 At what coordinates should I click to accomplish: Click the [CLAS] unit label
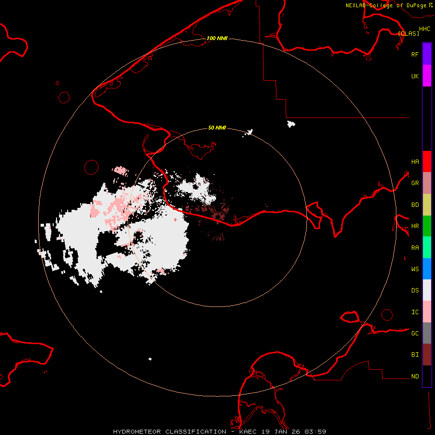click(408, 33)
